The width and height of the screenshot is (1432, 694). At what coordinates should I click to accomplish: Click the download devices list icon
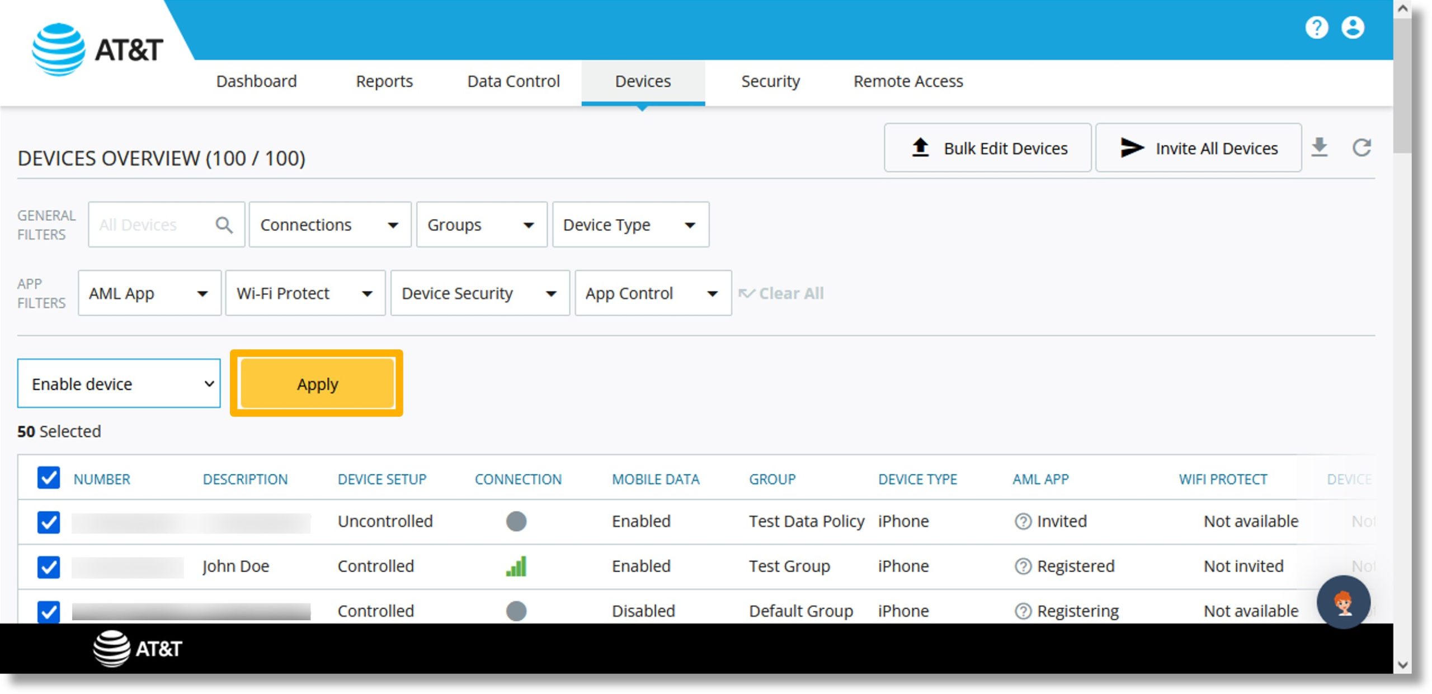coord(1320,148)
